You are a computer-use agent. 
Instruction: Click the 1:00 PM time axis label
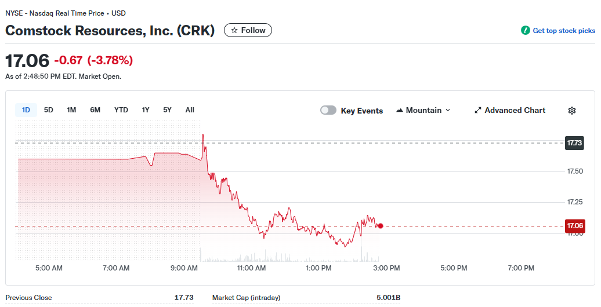click(318, 268)
